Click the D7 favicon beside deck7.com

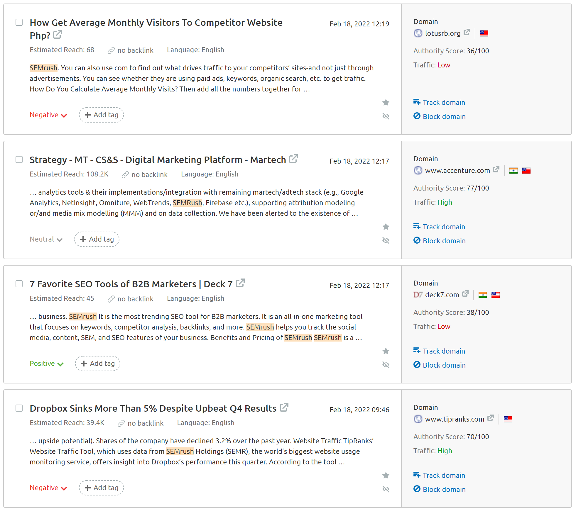click(x=418, y=295)
